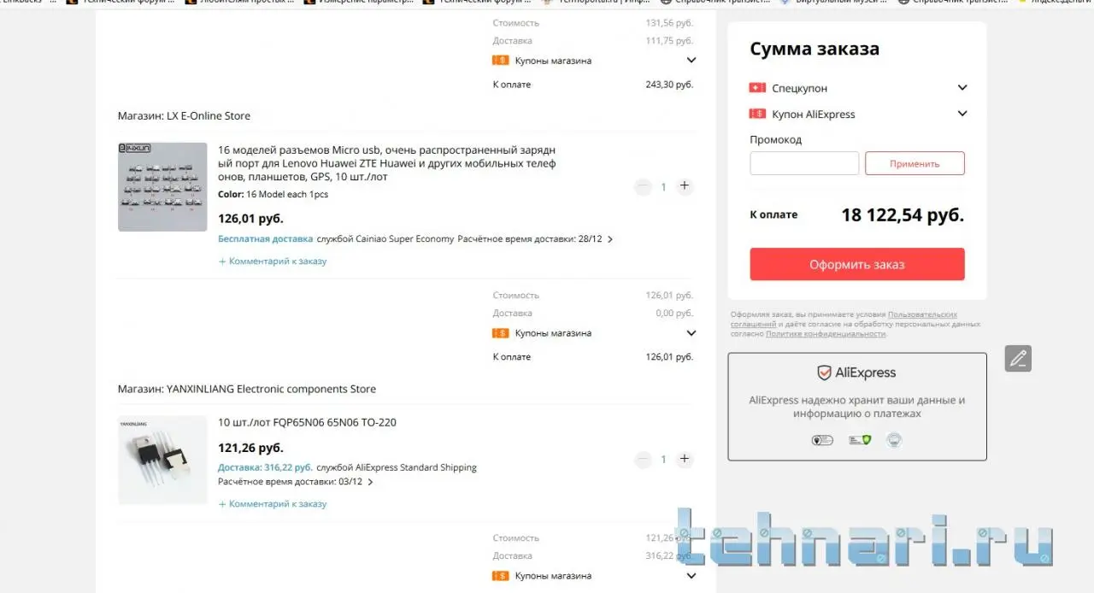
Task: Increase quantity of FQP65N06 transistors
Action: [x=685, y=459]
